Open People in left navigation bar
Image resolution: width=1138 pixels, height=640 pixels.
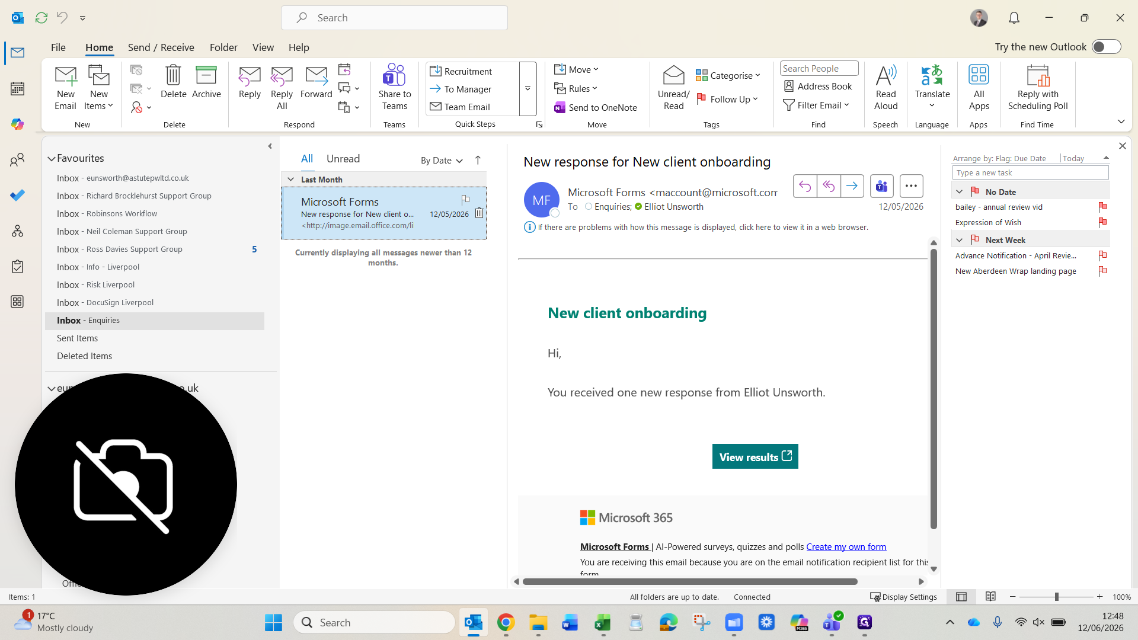(x=18, y=160)
